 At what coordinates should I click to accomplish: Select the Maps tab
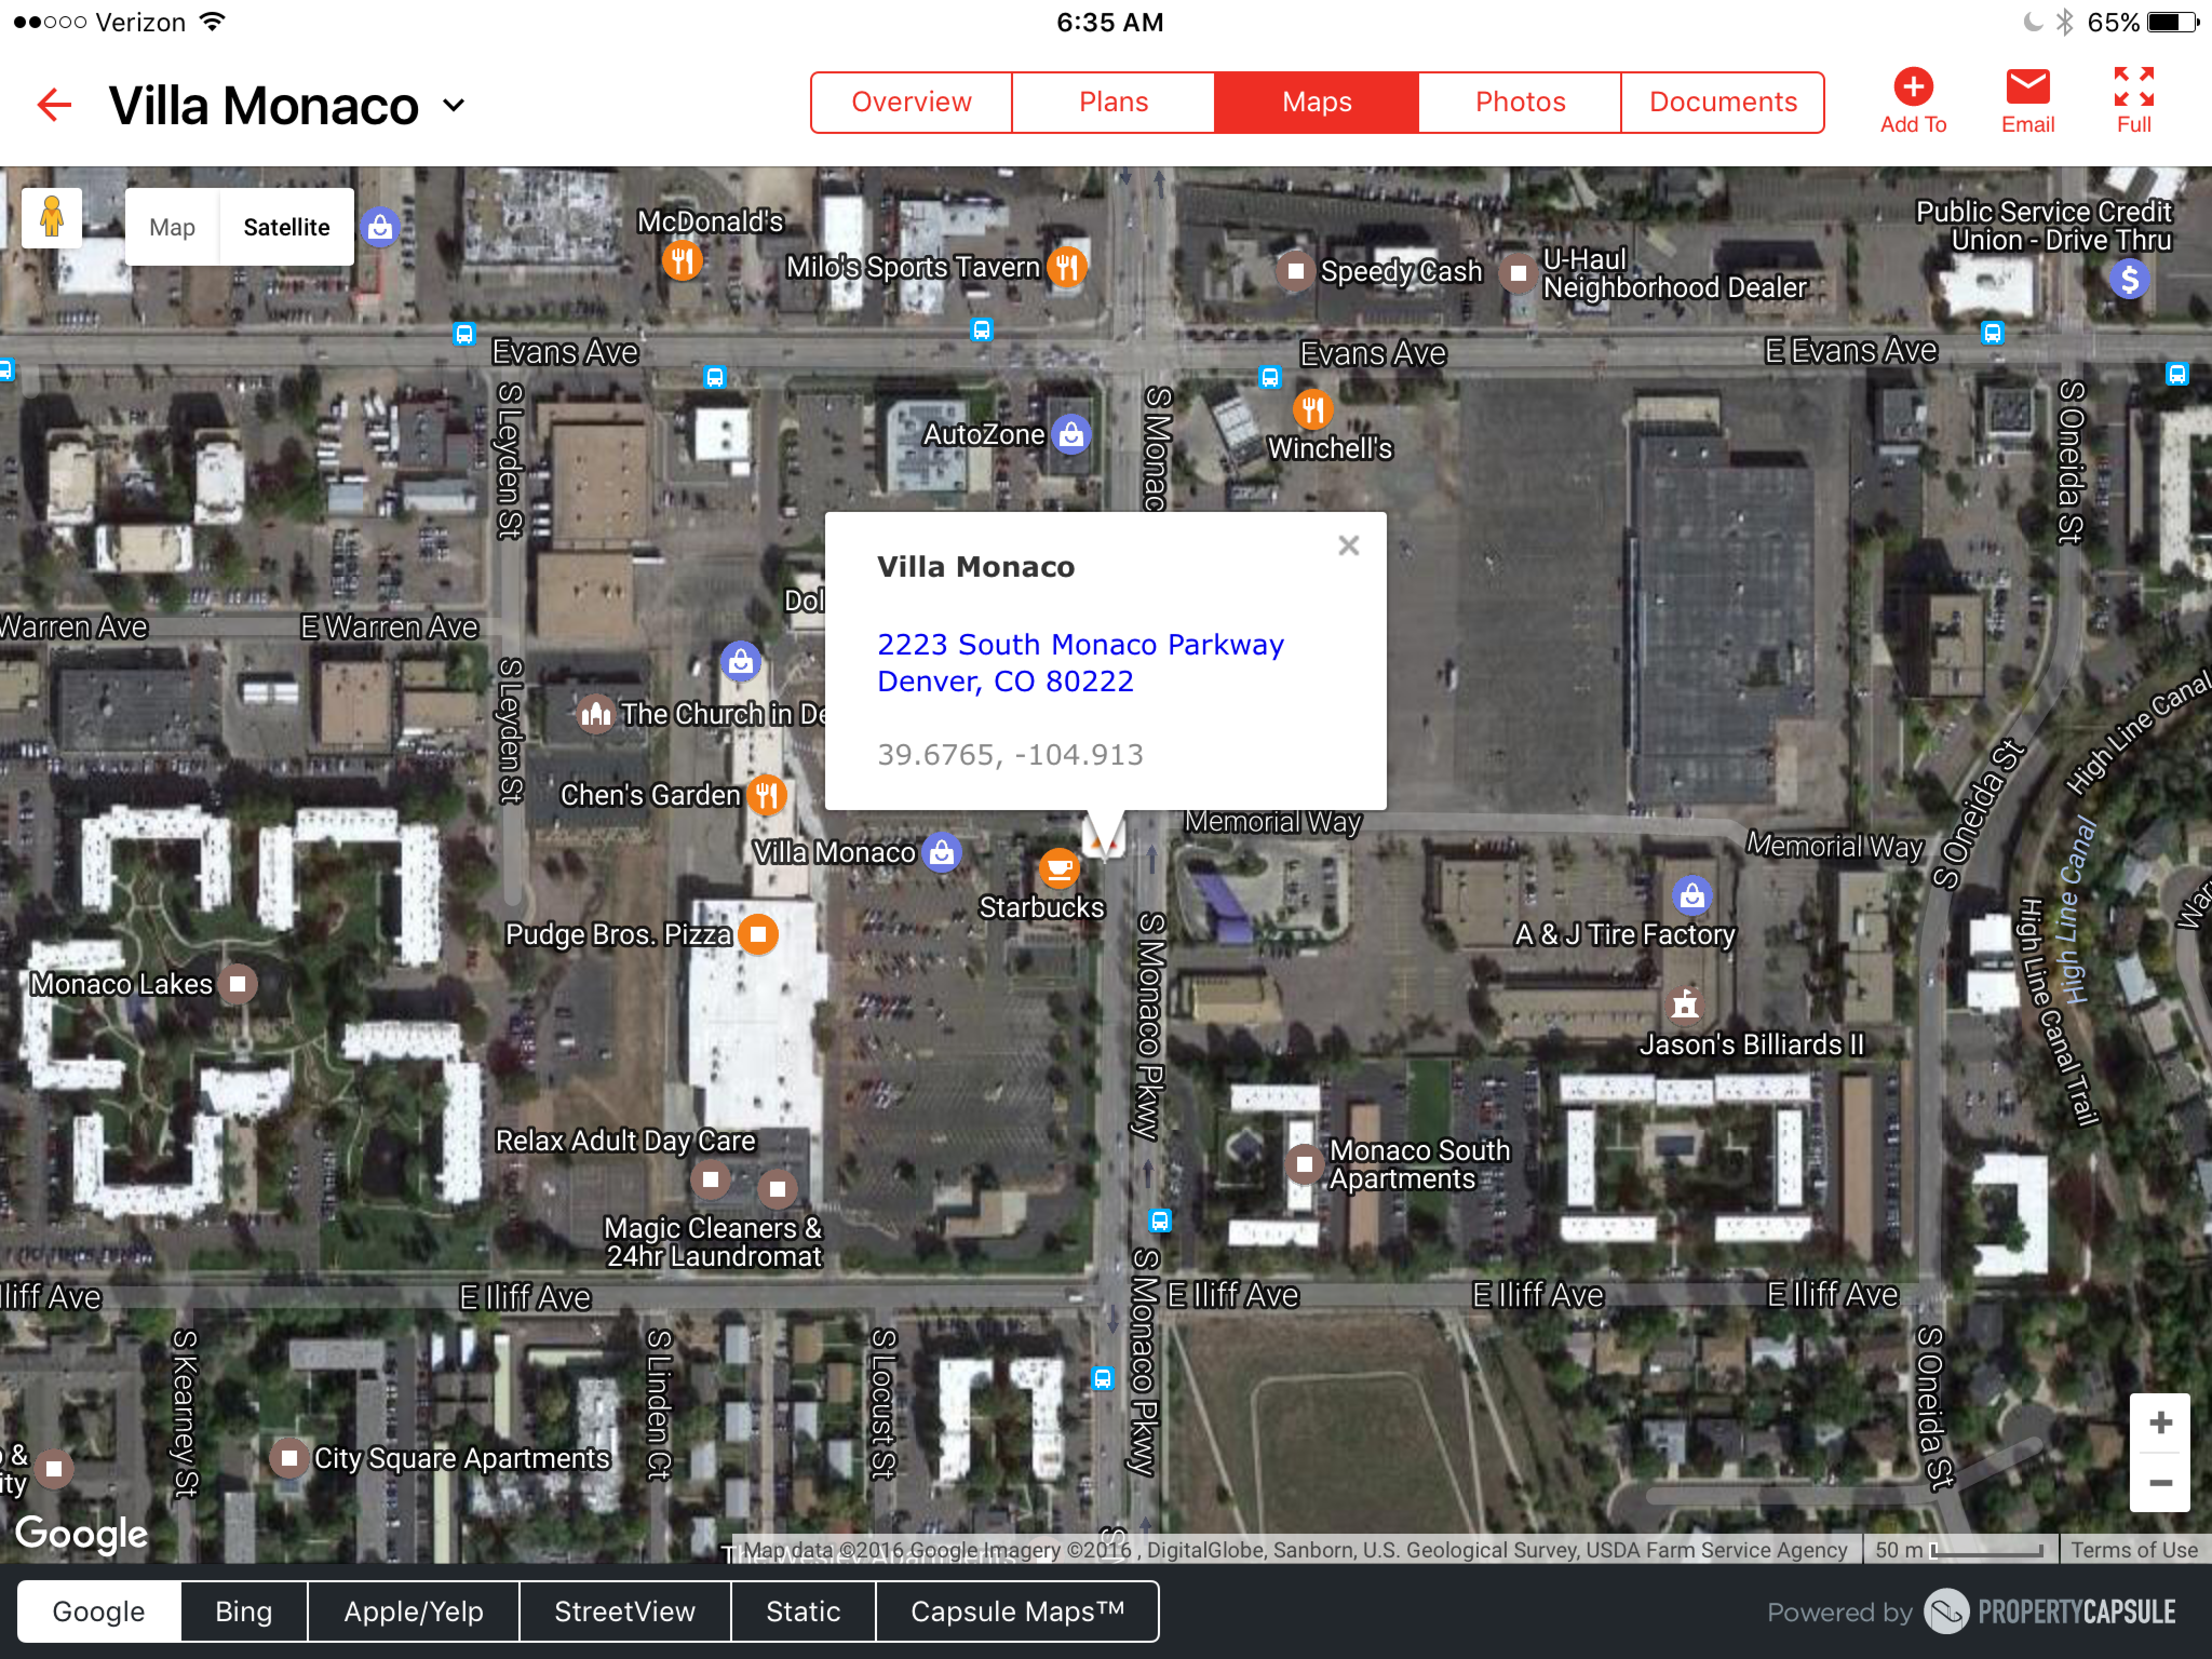[x=1316, y=102]
